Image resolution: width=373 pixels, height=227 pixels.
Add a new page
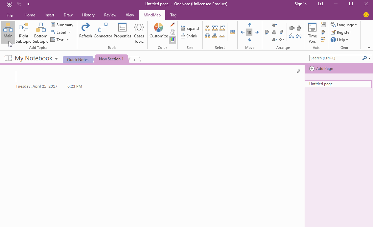coord(321,69)
